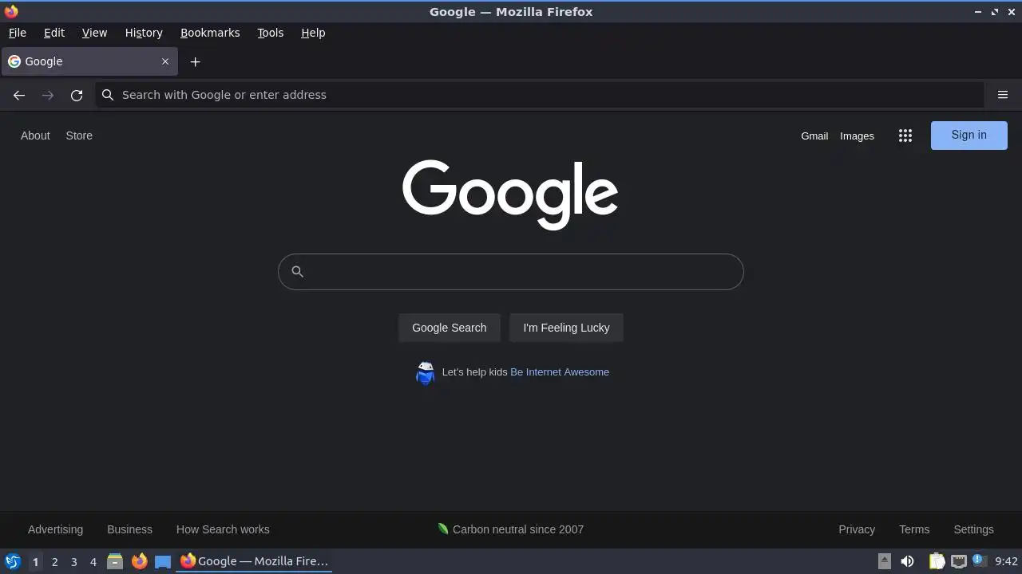Open the View menu

[94, 33]
